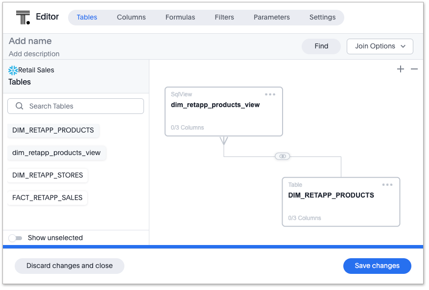The width and height of the screenshot is (429, 290).
Task: Click the join icon between tables
Action: coord(282,156)
